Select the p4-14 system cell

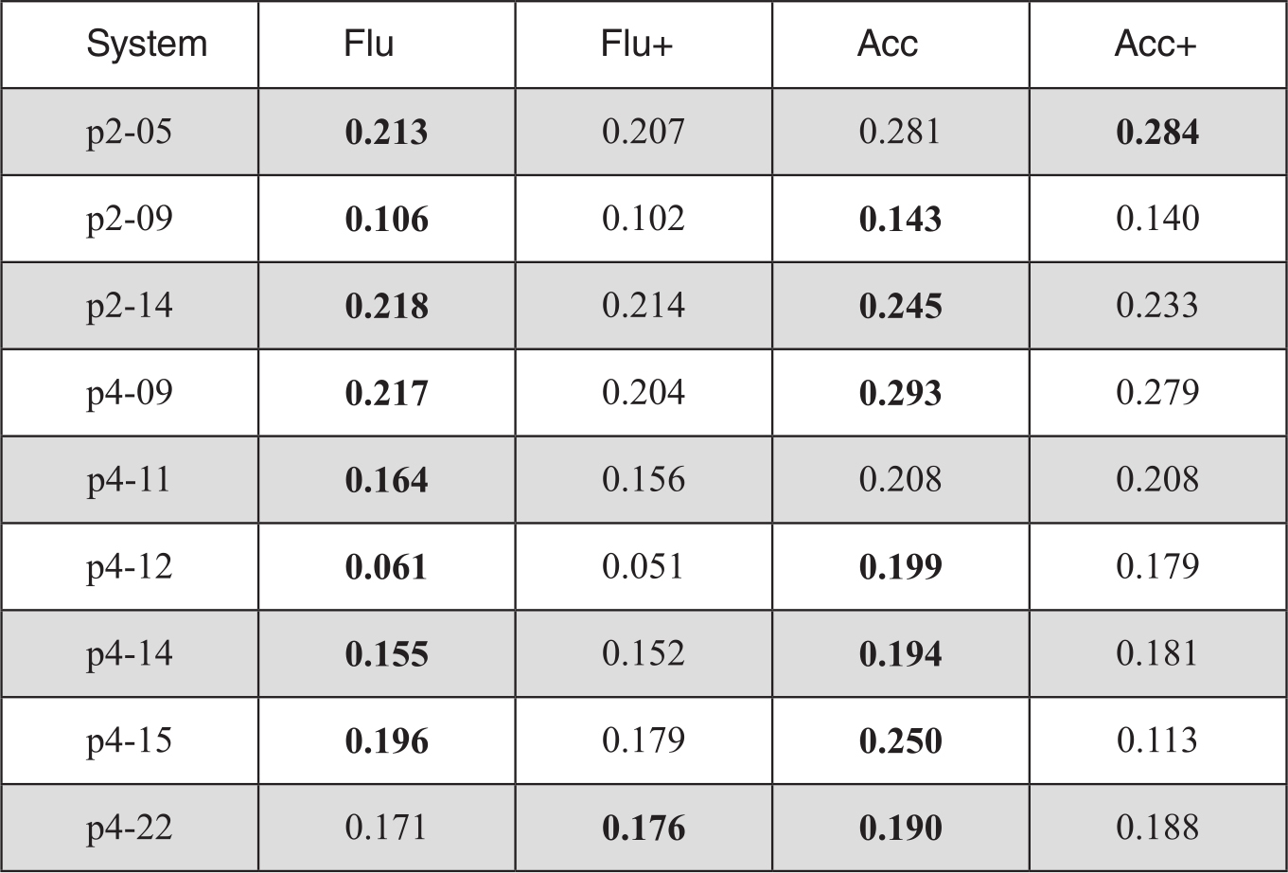tap(130, 654)
